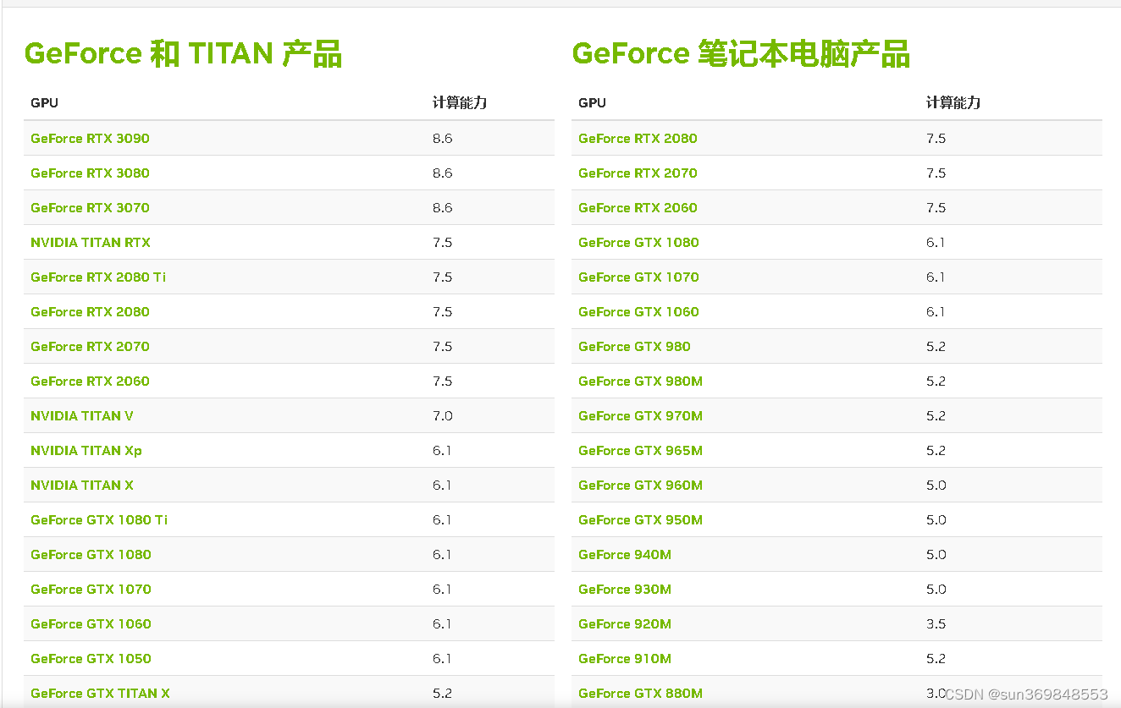Open the GeForce RTX 3080 link
Screen dimensions: 1121x708
pyautogui.click(x=90, y=173)
